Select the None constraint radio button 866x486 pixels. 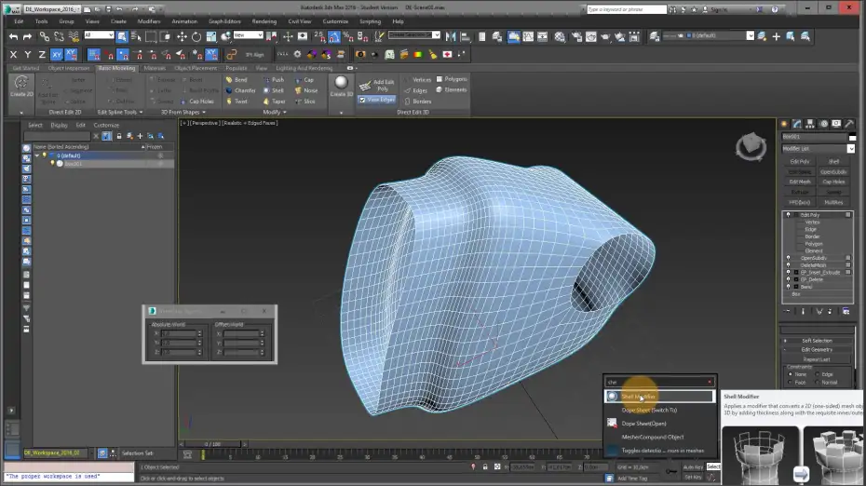point(791,374)
